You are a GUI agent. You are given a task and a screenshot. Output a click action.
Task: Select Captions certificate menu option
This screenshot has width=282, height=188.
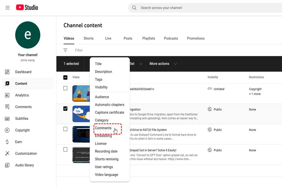click(x=110, y=112)
